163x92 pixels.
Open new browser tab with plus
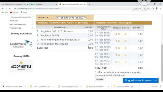point(89,4)
